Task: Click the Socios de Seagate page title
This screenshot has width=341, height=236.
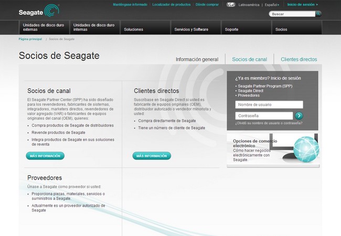Action: (x=59, y=56)
